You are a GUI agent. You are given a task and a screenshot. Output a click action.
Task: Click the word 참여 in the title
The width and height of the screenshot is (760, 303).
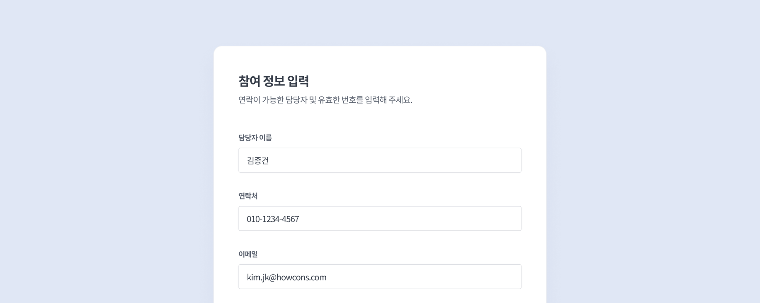(x=249, y=81)
